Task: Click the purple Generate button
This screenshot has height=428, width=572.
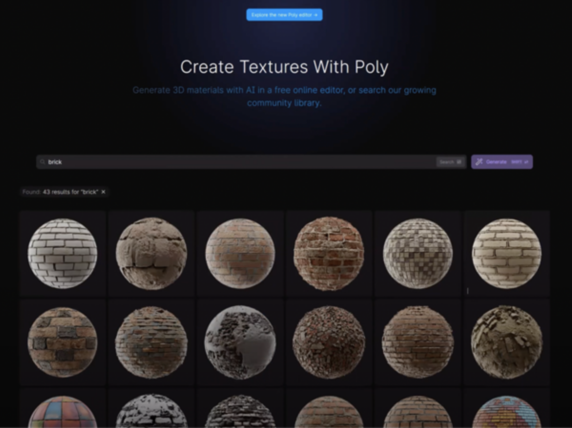Action: click(x=502, y=162)
